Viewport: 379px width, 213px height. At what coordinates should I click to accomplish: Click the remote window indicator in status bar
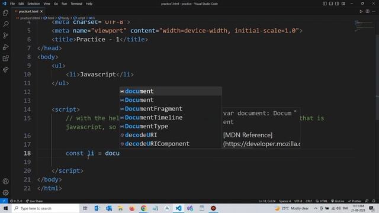[4, 201]
